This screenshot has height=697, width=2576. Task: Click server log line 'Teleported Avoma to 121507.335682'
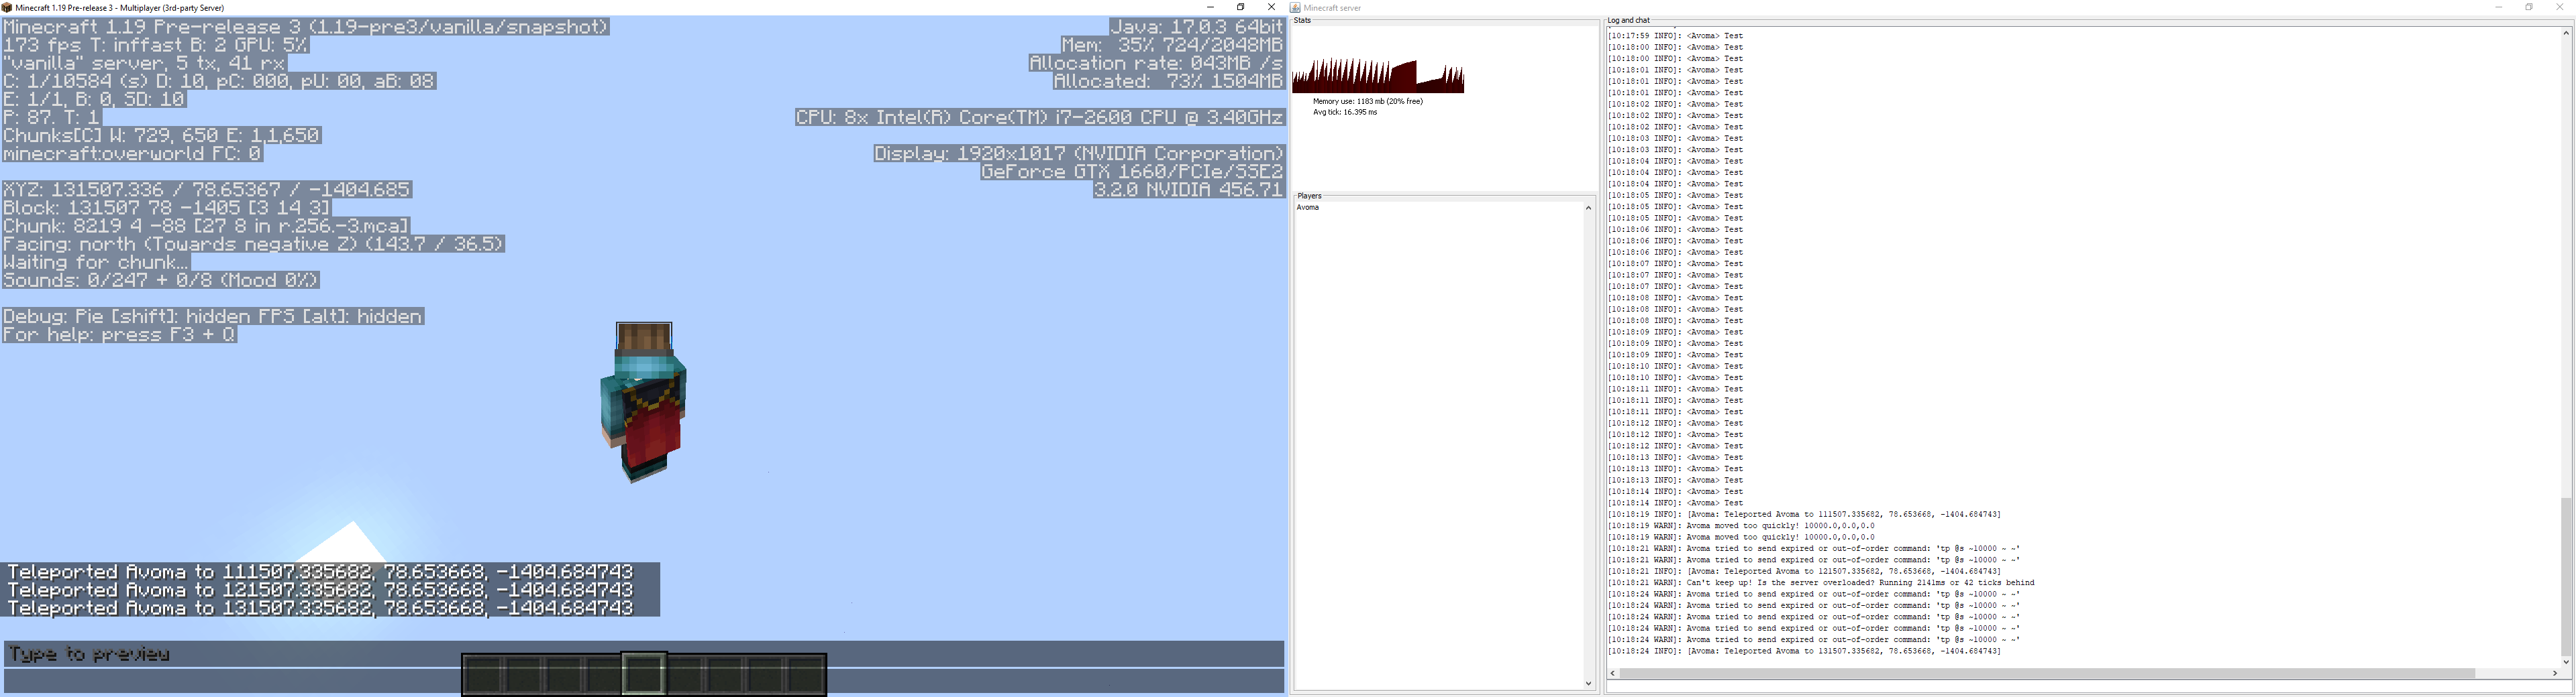click(1804, 571)
